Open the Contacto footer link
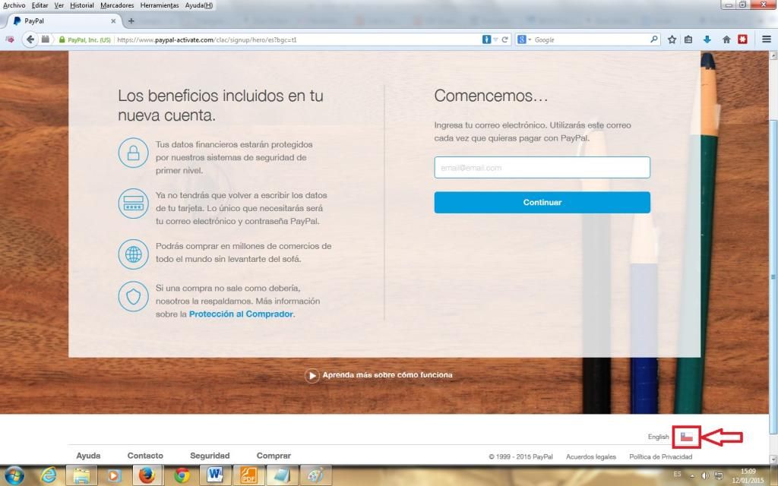The image size is (778, 486). [145, 456]
